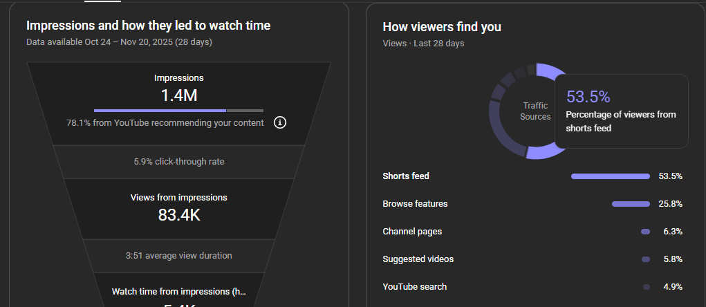Select the Shorts feed traffic source row
706x307 pixels.
click(x=532, y=176)
